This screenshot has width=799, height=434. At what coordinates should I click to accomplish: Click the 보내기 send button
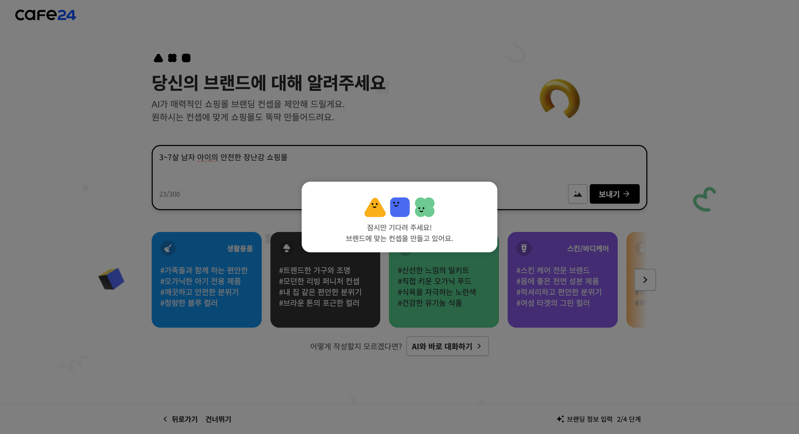click(x=614, y=194)
